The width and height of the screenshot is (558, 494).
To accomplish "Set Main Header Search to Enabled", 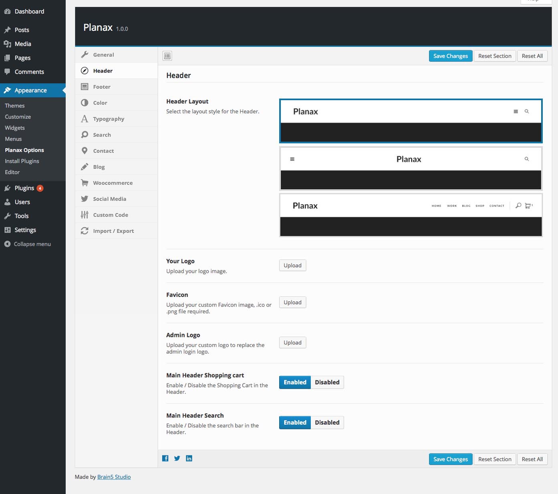I will [x=295, y=422].
